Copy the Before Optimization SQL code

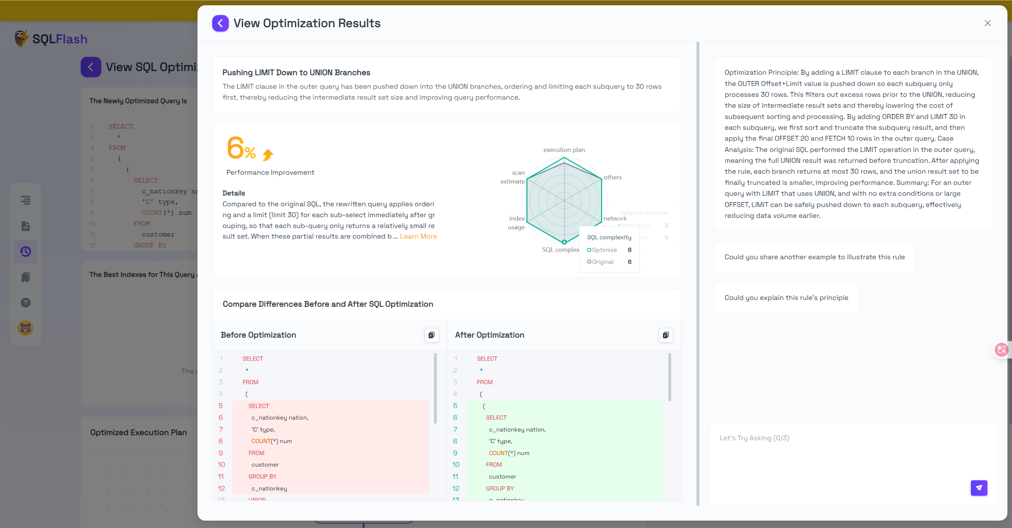(432, 335)
